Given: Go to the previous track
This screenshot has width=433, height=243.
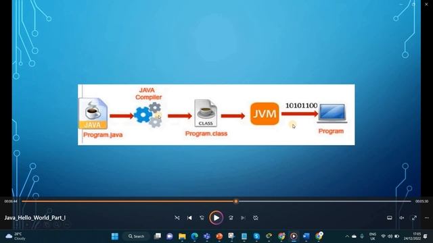Looking at the screenshot, I should [x=189, y=218].
